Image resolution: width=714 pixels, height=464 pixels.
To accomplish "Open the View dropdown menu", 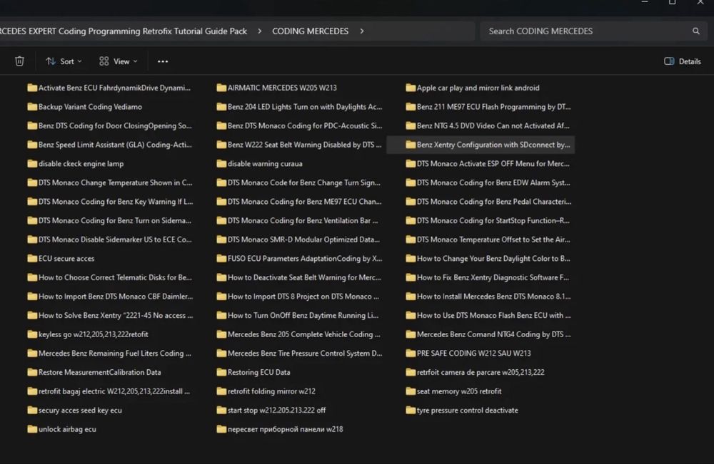I will pyautogui.click(x=119, y=61).
